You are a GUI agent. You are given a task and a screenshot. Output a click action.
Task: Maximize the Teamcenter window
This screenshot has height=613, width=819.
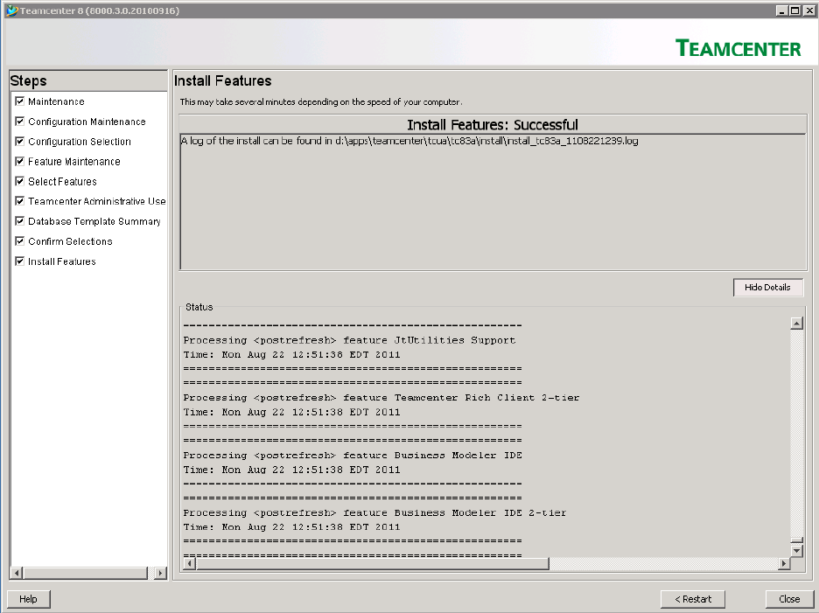[794, 10]
